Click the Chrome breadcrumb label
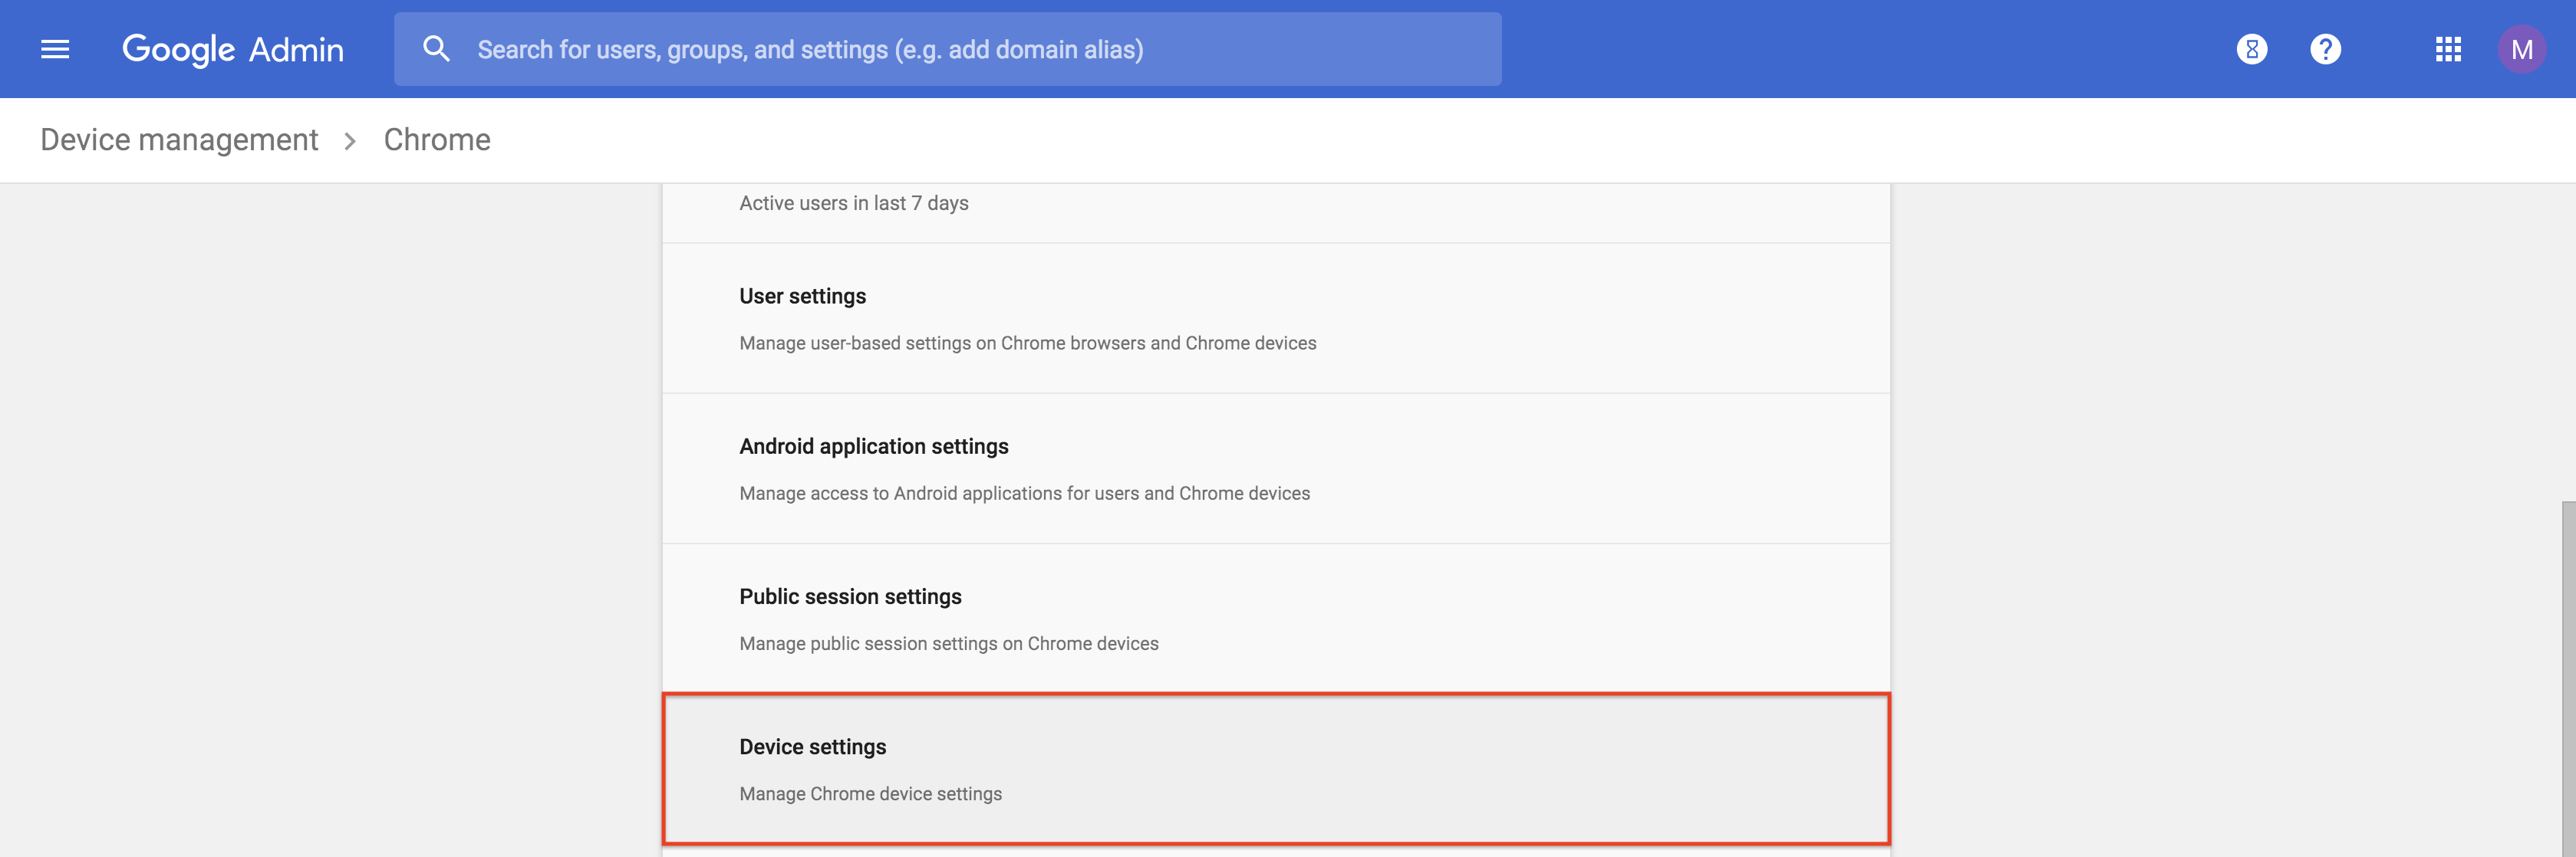 [x=437, y=140]
